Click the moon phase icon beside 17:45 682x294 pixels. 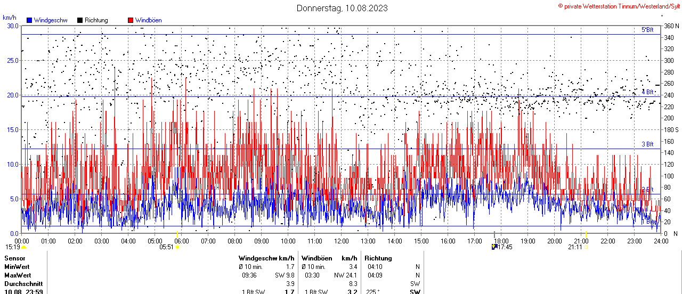click(x=494, y=247)
